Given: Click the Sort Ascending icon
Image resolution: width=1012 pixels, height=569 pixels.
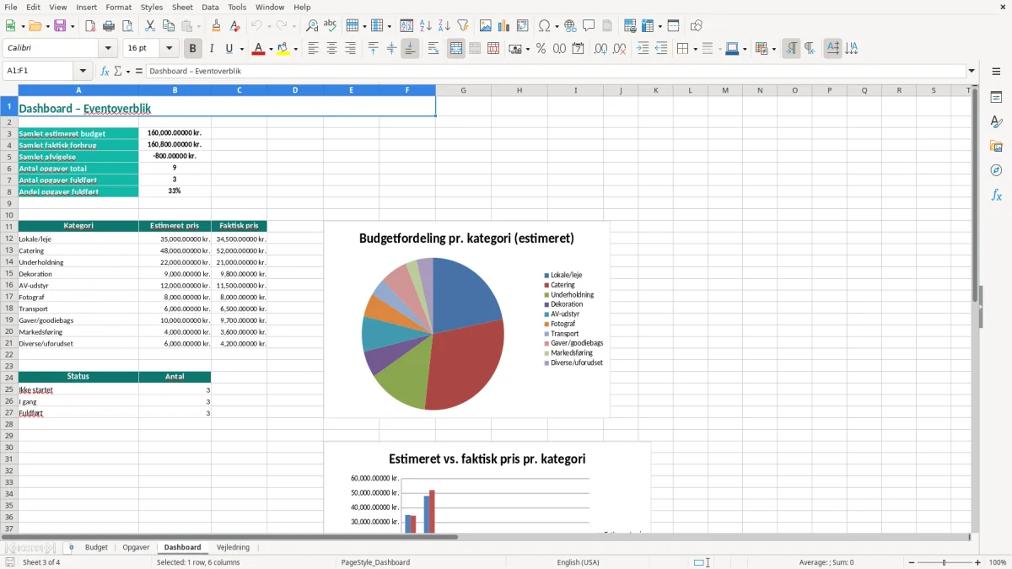Looking at the screenshot, I should tap(426, 26).
